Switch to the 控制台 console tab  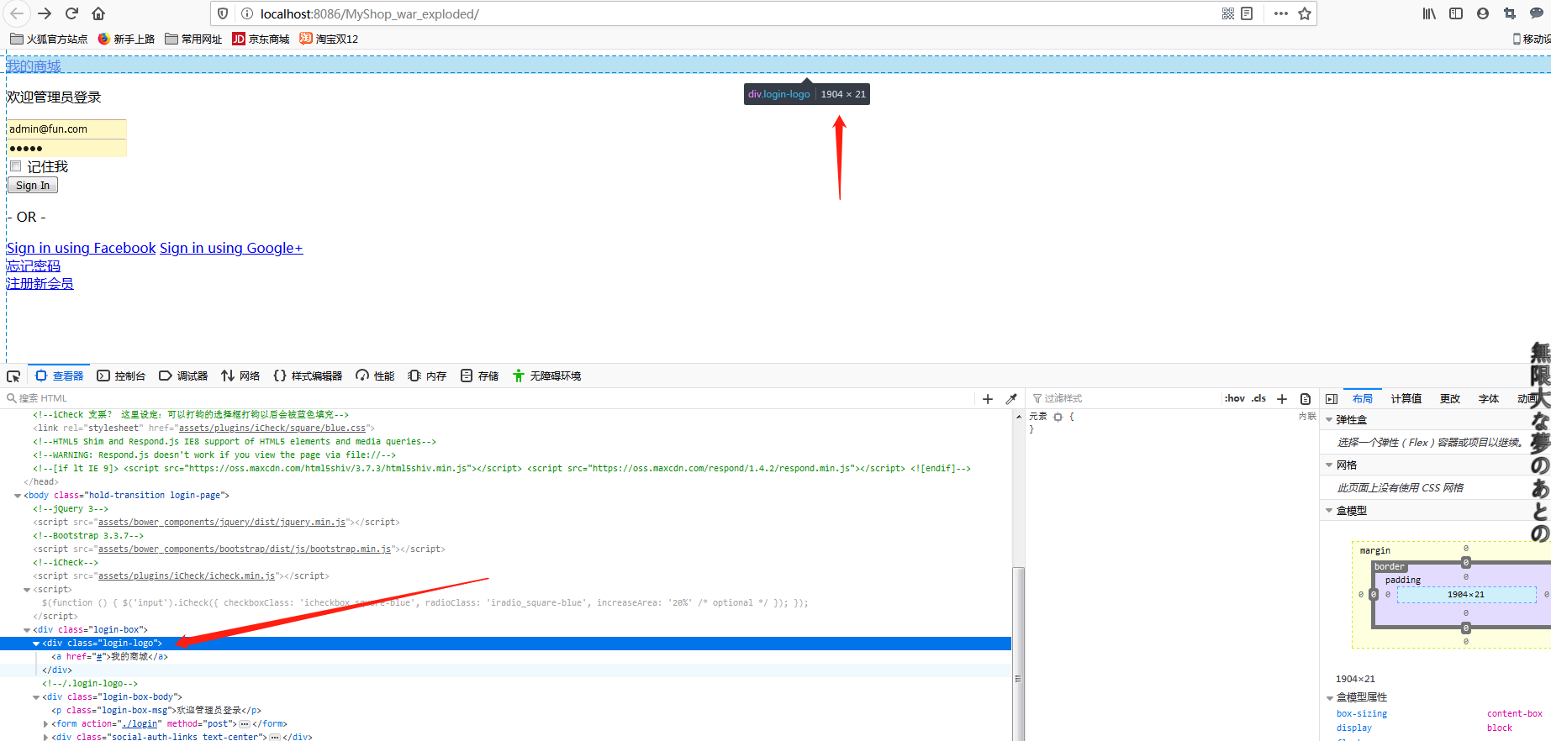click(x=121, y=376)
